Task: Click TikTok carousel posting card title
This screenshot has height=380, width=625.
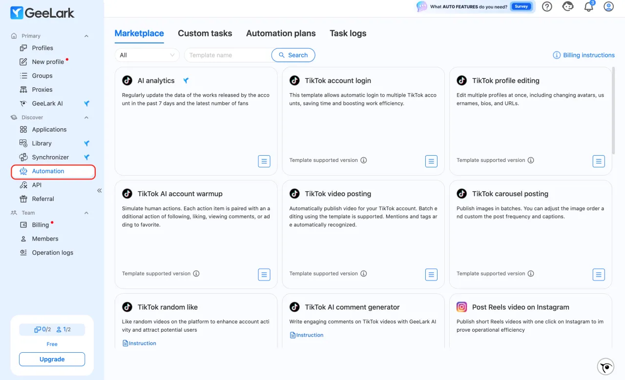Action: click(510, 194)
